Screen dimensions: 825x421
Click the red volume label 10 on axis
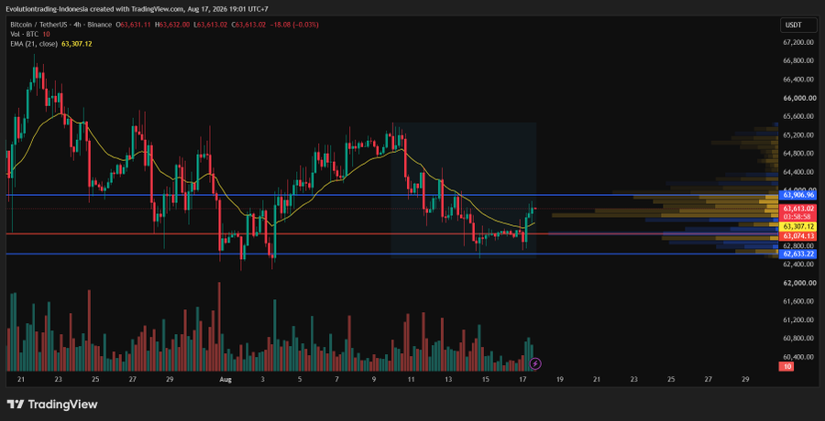pos(787,366)
